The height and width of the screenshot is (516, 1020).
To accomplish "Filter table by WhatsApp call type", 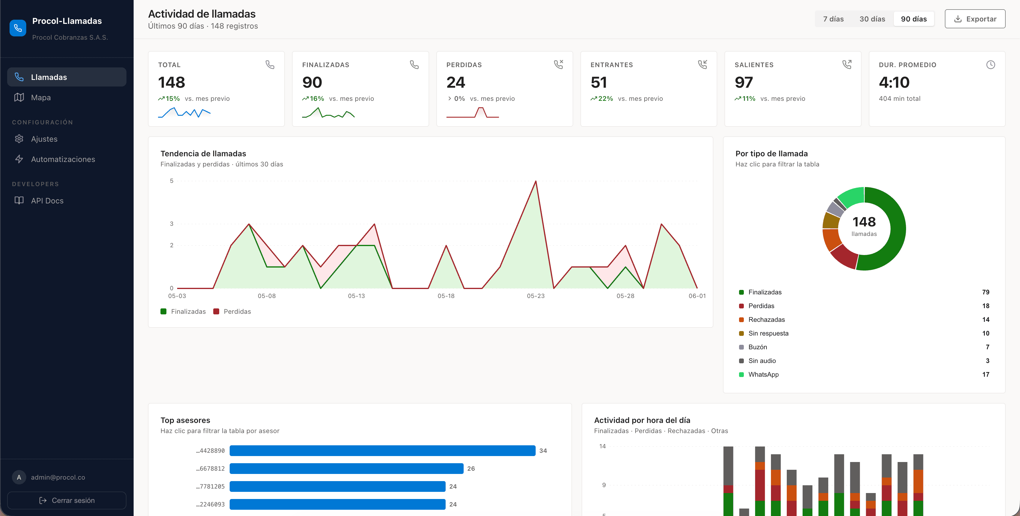I will click(864, 375).
